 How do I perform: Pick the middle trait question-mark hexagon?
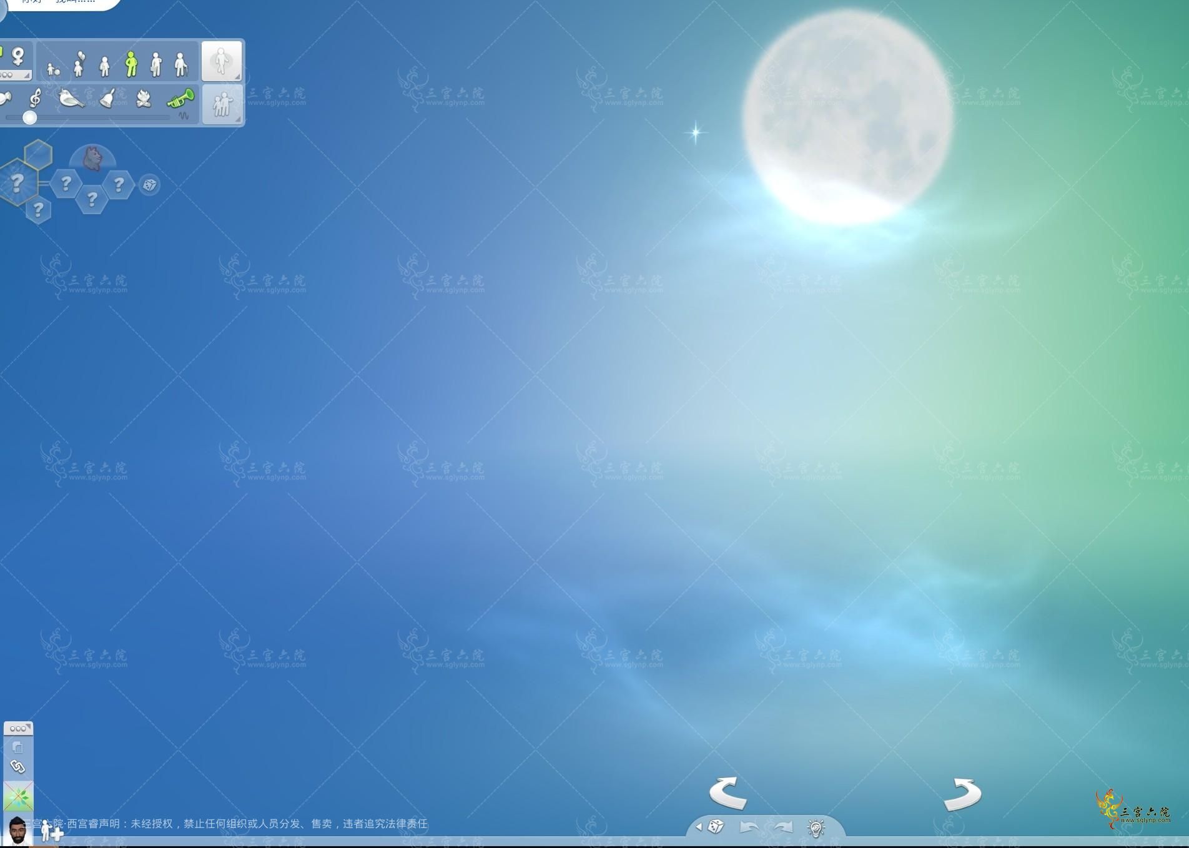click(x=92, y=199)
